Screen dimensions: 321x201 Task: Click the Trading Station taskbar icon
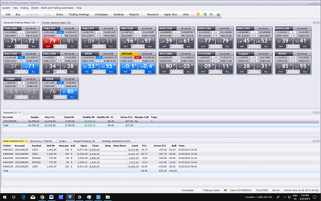click(x=70, y=197)
